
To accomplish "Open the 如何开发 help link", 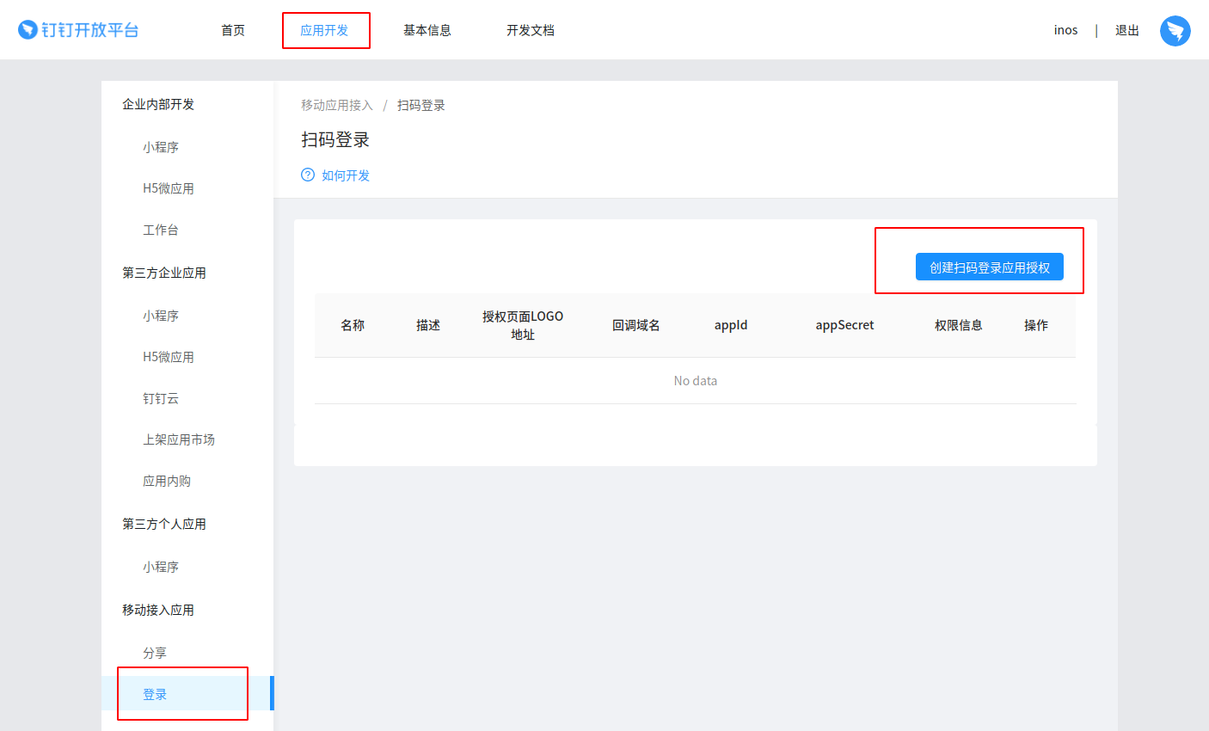I will 346,175.
